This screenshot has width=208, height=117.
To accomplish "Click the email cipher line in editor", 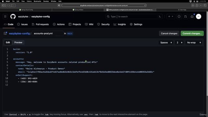I will click(x=86, y=72).
